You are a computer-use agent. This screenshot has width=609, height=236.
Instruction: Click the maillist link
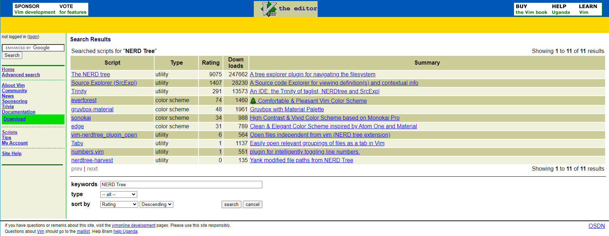83,231
